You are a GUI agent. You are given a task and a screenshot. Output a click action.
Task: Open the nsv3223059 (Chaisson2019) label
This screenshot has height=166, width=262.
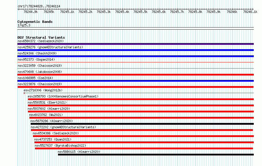click(x=40, y=66)
